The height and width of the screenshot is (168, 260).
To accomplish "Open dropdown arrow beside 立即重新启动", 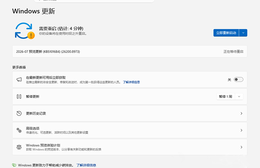I will coord(243,33).
